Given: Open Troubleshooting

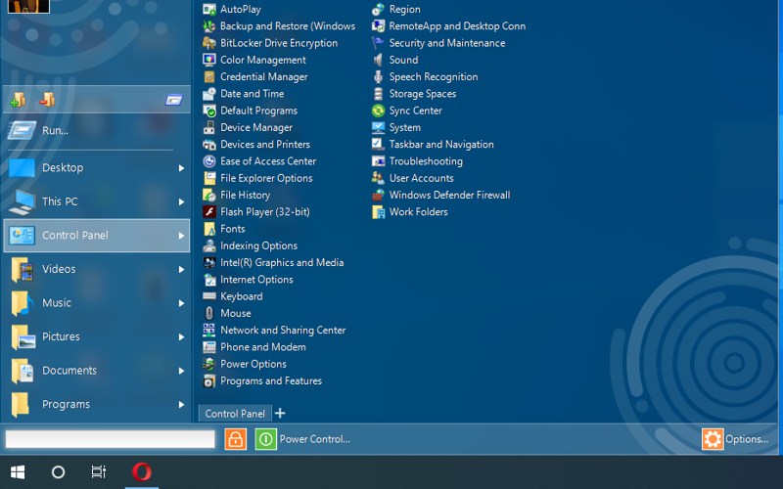Looking at the screenshot, I should coord(418,161).
